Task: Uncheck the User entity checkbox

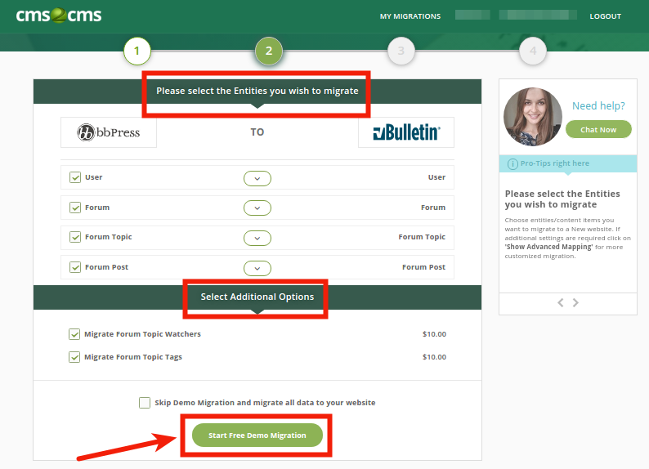Action: (x=75, y=177)
